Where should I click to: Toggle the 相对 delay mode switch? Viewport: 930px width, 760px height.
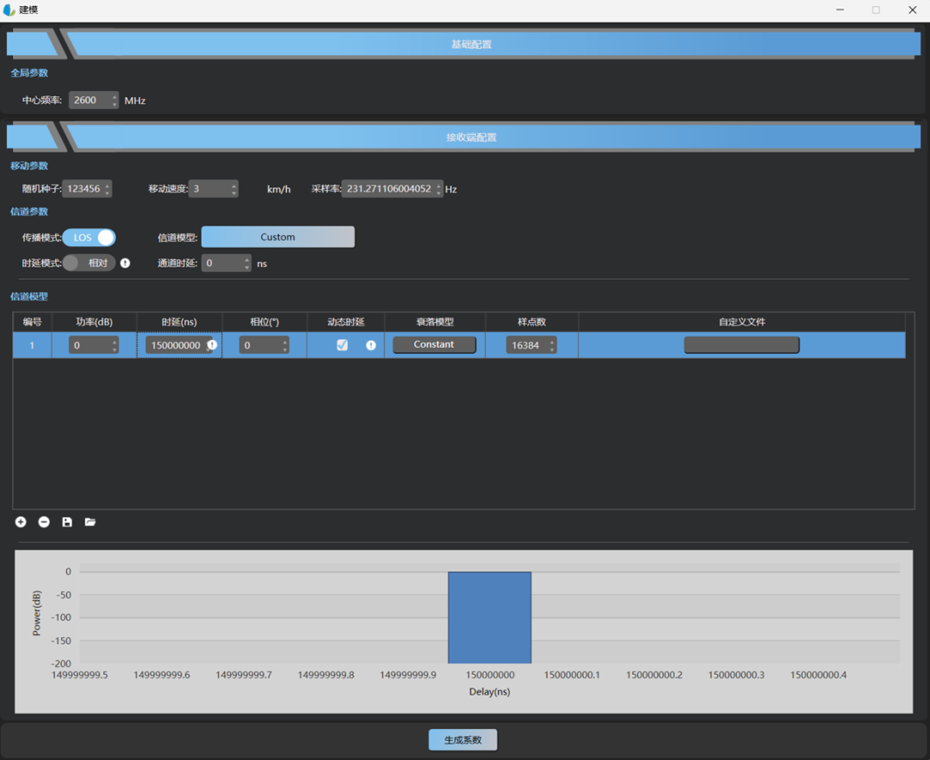click(89, 263)
